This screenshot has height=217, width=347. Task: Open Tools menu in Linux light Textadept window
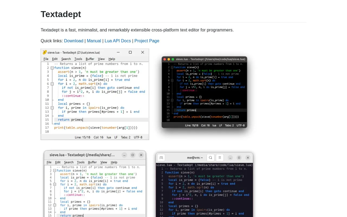[x=81, y=162]
